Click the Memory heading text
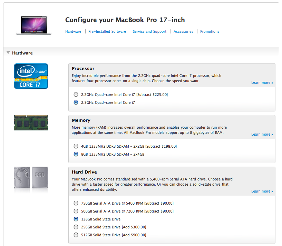This screenshot has height=246, width=282. (81, 120)
